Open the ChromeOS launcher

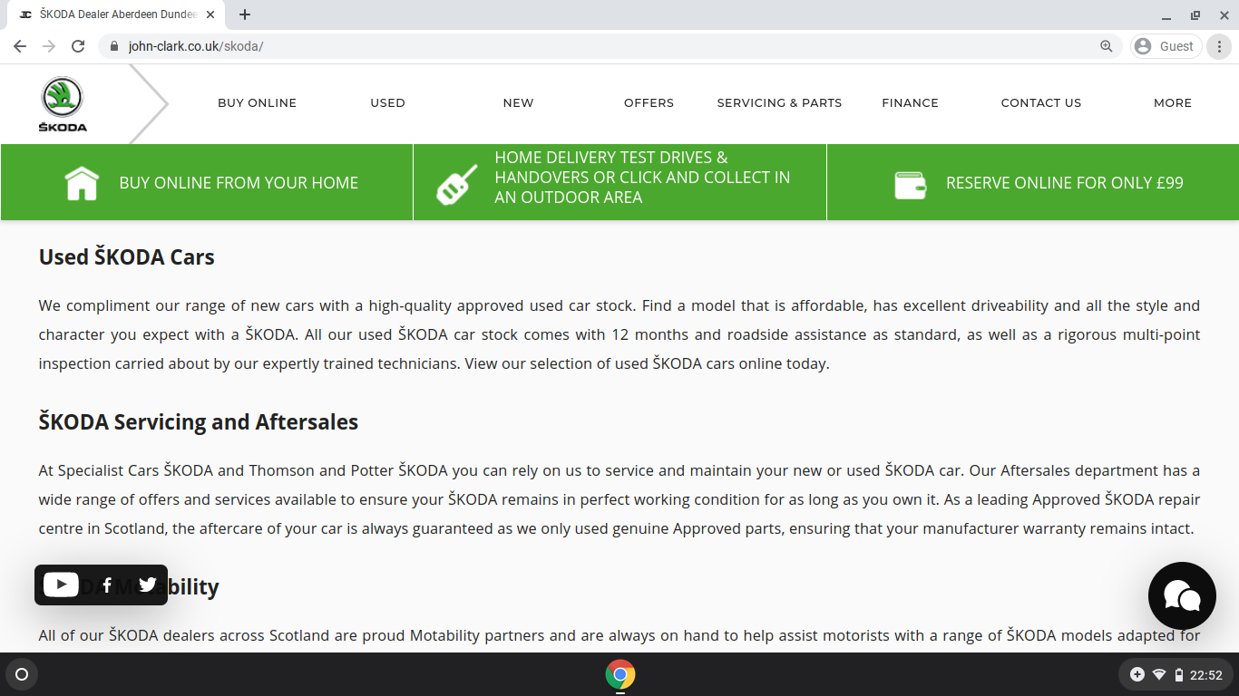point(22,674)
